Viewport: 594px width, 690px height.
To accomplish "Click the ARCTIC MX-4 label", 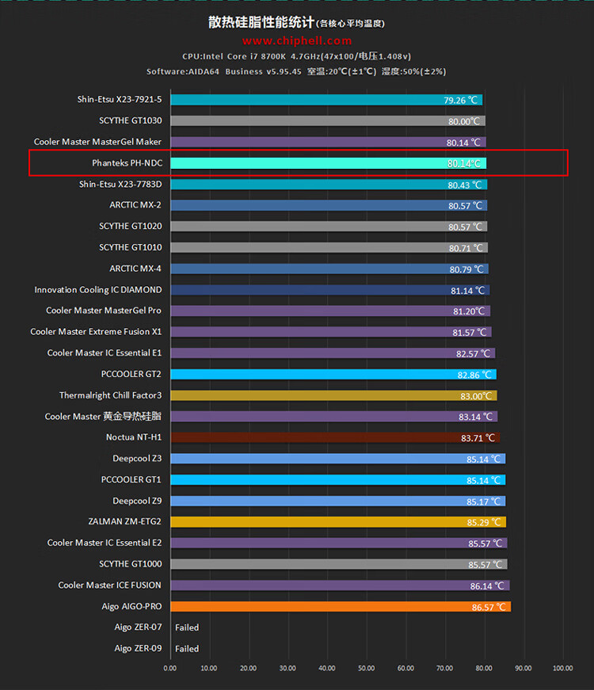I will 135,269.
